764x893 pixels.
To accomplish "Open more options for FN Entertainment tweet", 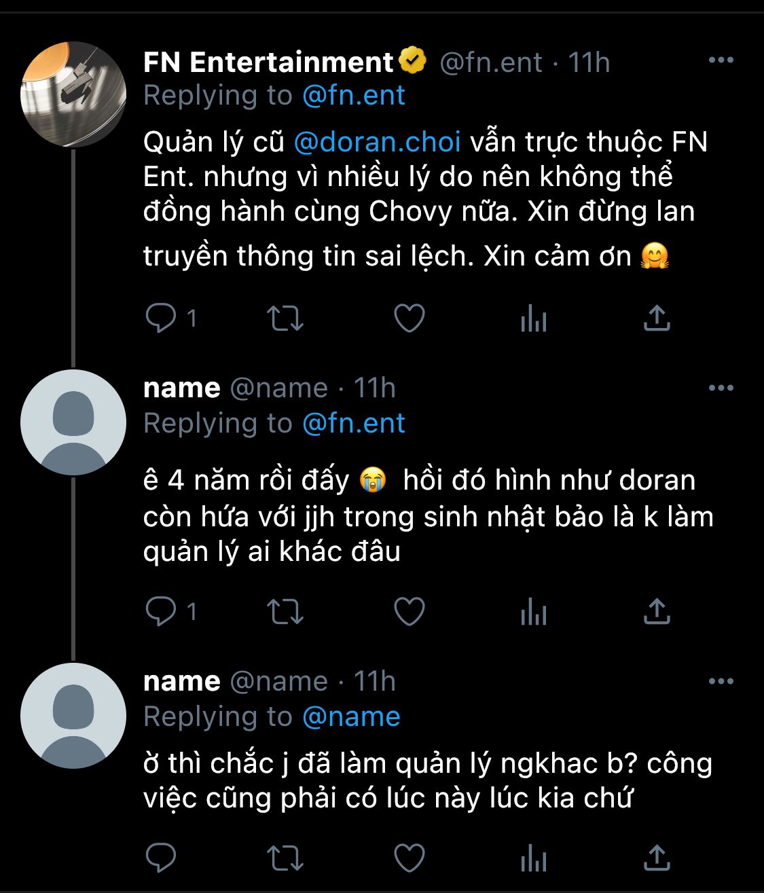I will (721, 60).
